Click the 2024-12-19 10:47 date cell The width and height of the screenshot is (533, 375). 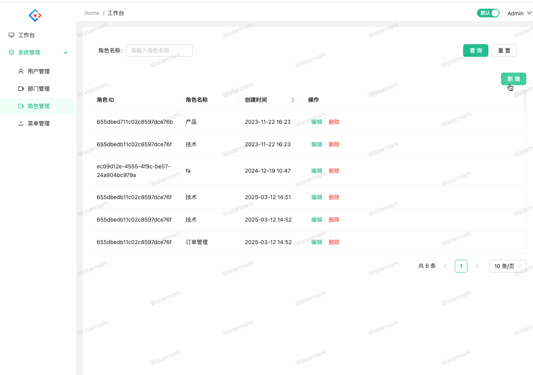[x=268, y=171]
